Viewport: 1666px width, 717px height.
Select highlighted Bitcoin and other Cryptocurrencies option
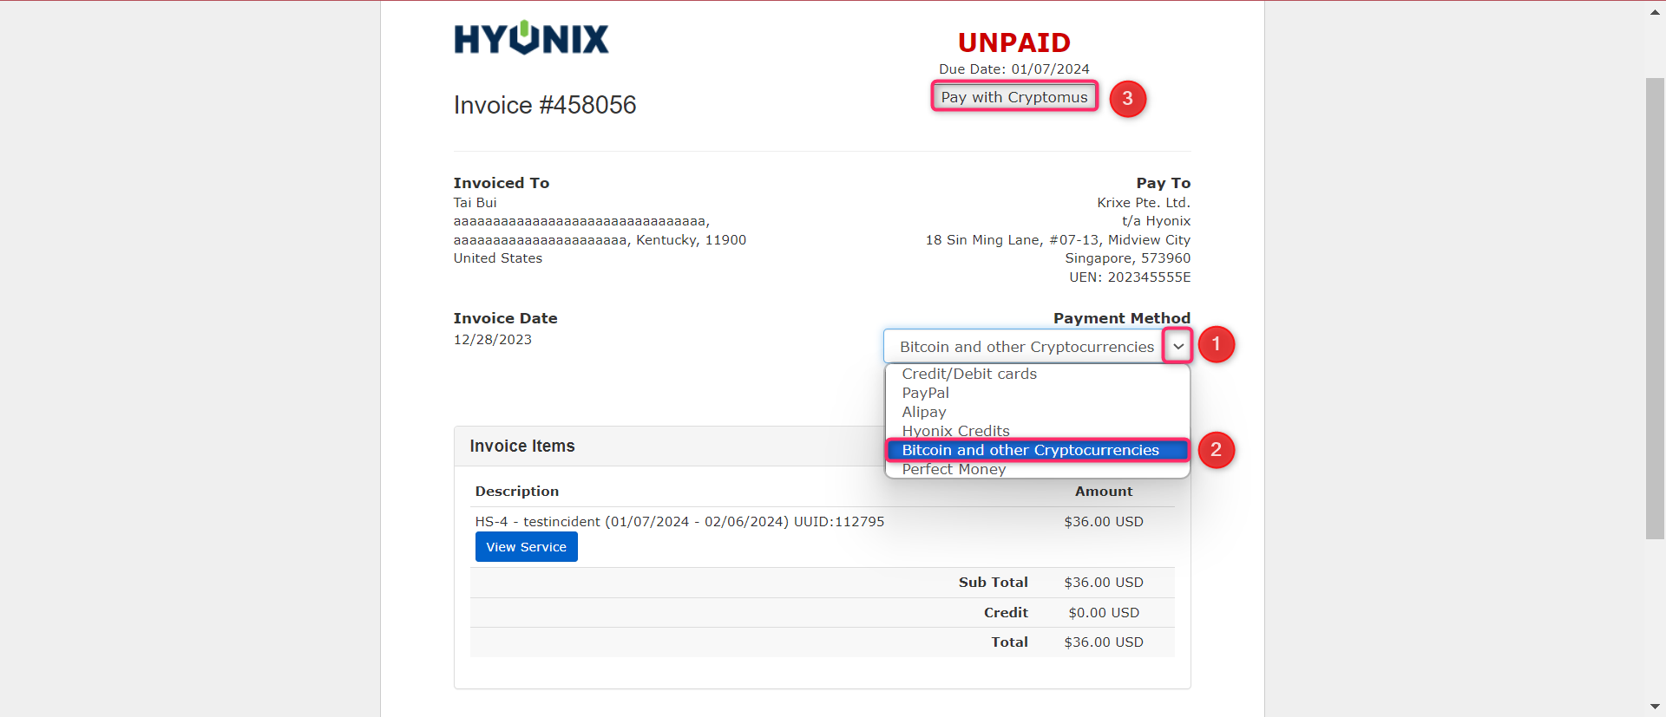[1030, 450]
